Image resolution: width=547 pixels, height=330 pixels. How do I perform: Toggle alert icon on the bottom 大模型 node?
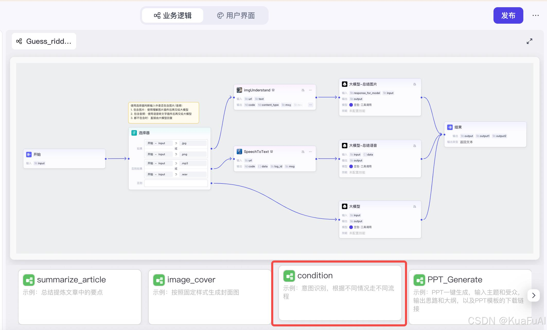coord(414,206)
